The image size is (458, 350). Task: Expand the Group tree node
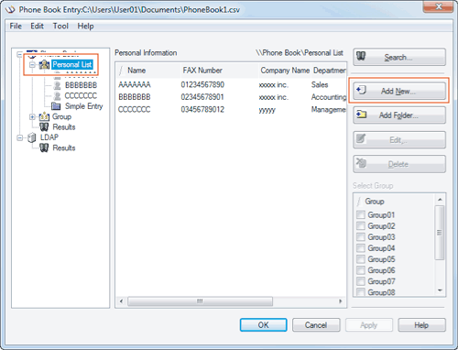click(32, 116)
